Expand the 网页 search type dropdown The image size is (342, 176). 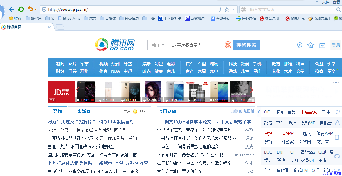(158, 45)
